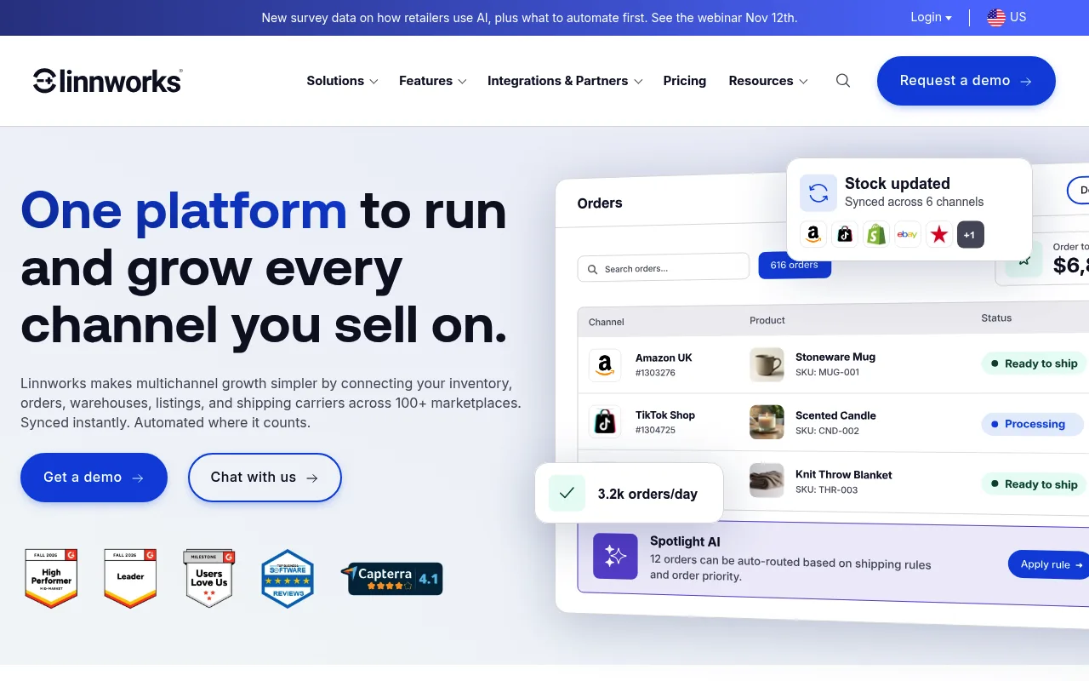The height and width of the screenshot is (681, 1089).
Task: Click the Ready to ship status for Knit Throw Blanket
Action: 1034,484
